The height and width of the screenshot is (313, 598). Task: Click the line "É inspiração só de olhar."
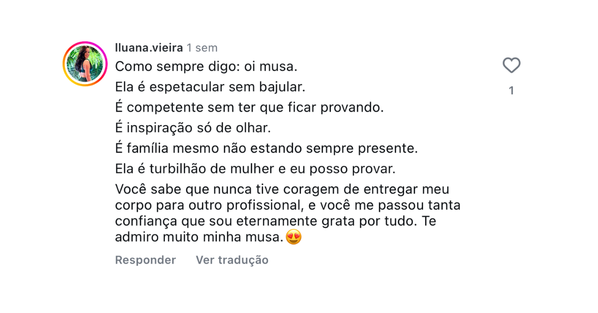click(x=193, y=128)
